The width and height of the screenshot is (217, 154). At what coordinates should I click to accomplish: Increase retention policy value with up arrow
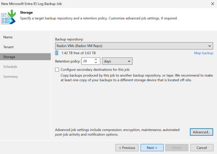click(x=96, y=60)
